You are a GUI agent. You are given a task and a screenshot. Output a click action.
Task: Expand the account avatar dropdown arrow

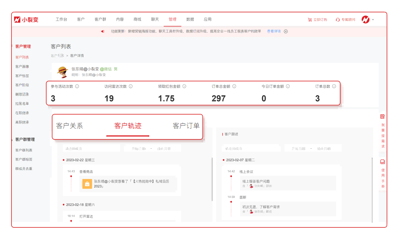pos(373,20)
